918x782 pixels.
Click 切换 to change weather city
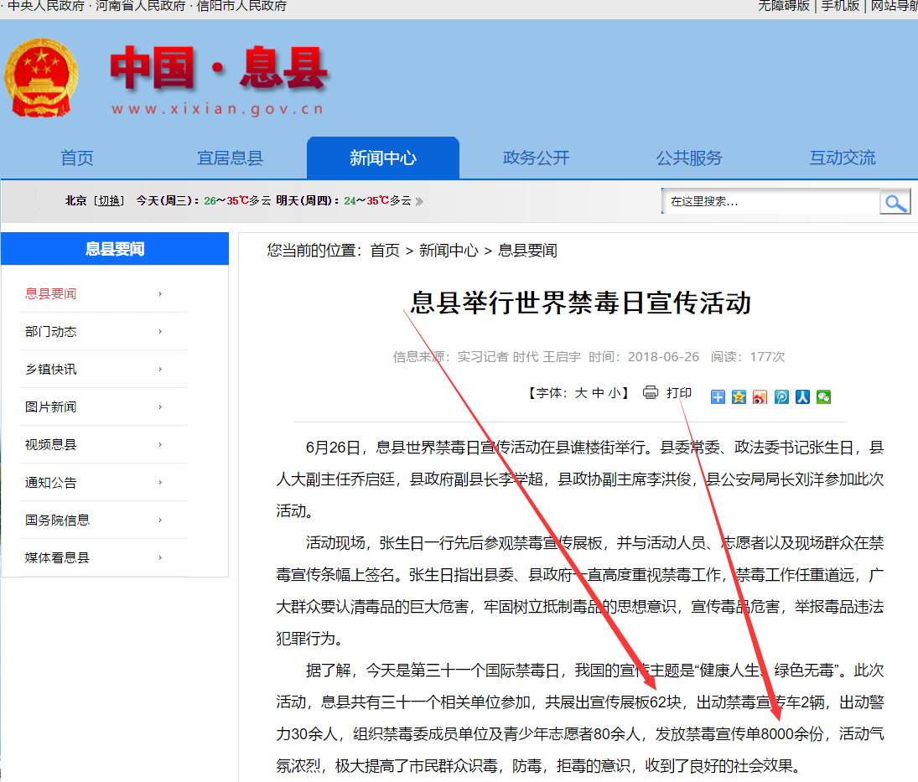coord(108,200)
